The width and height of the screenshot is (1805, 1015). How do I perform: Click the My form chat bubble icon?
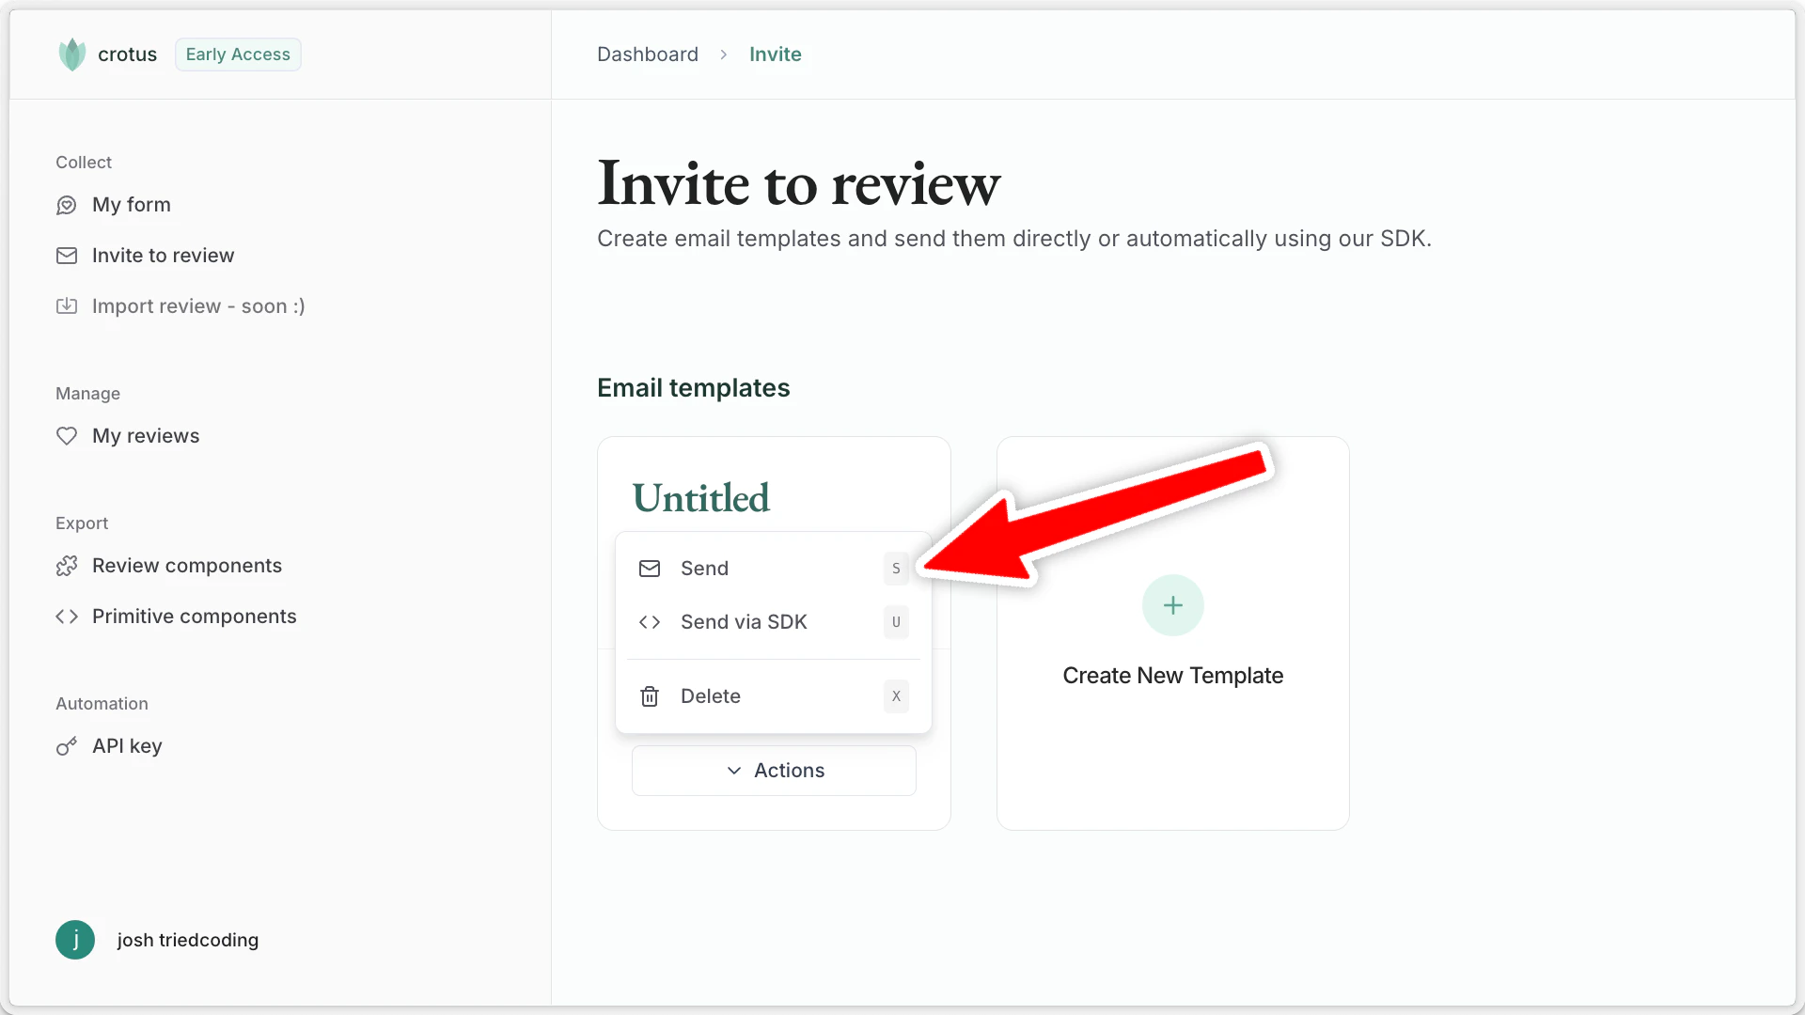point(67,205)
